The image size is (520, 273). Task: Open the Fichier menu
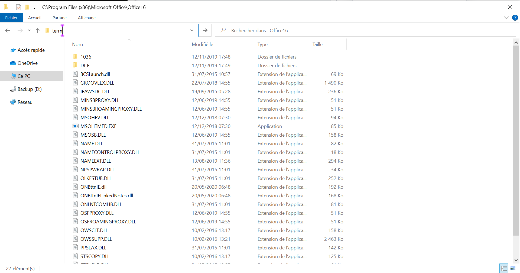pos(11,18)
